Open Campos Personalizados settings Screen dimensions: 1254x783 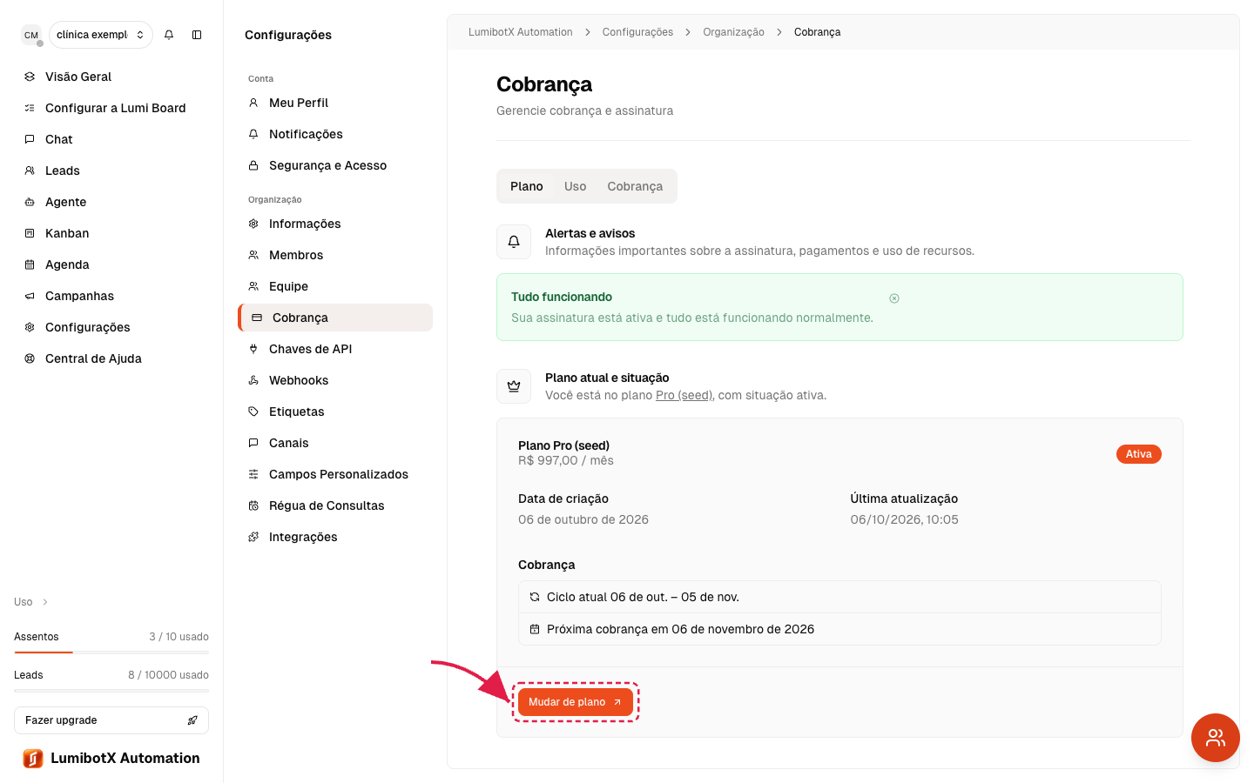335,474
